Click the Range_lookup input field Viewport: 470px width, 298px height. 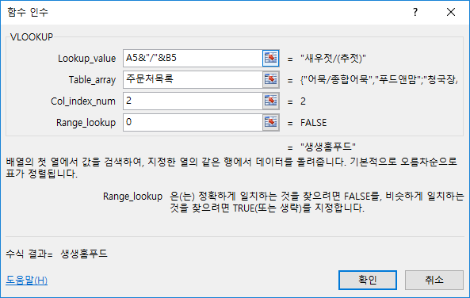tap(193, 122)
